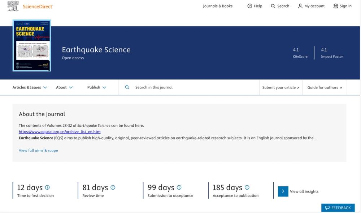
Task: Click the info icon next to 185 days
Action: (x=247, y=187)
